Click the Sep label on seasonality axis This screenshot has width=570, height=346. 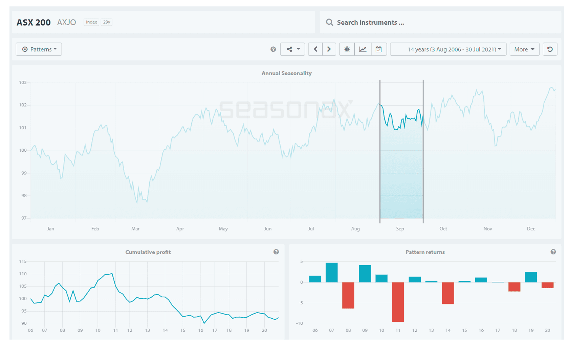point(400,229)
